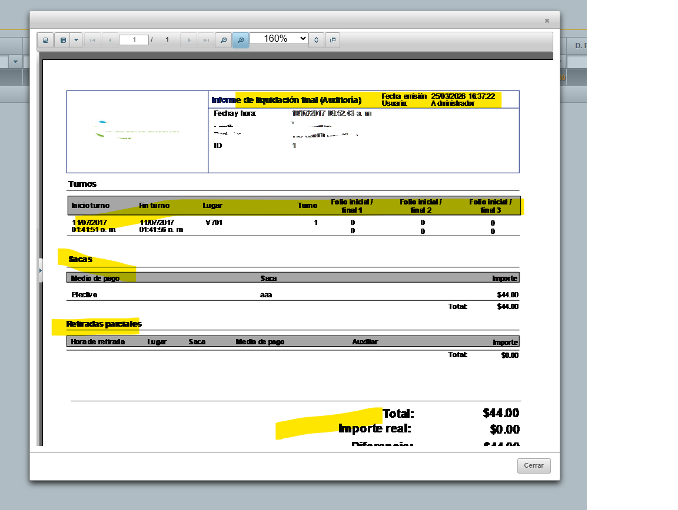
Task: Click the printer icon to print report
Action: [x=45, y=40]
